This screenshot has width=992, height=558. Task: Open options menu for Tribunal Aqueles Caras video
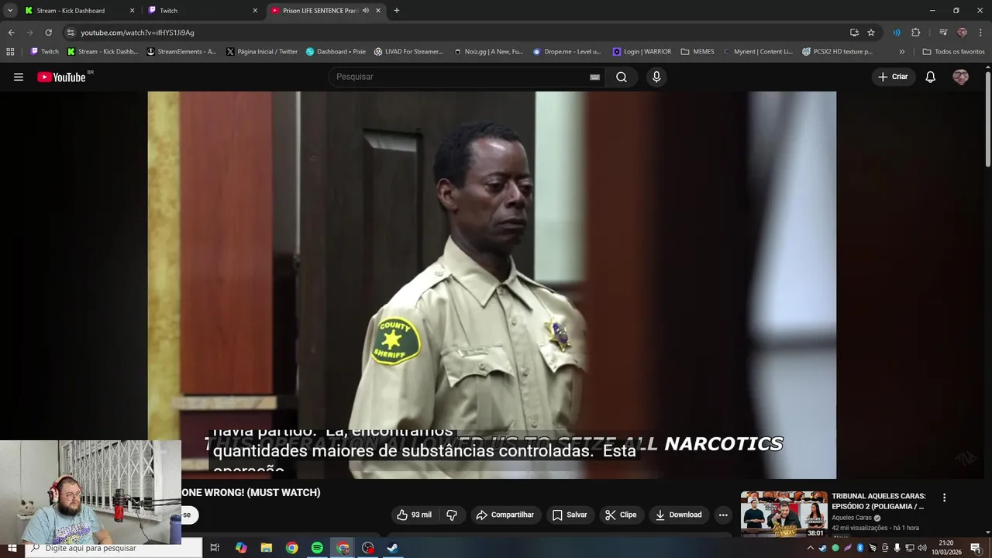(x=944, y=498)
